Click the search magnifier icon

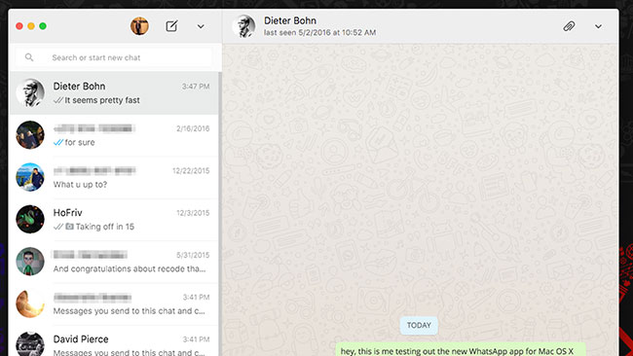[x=29, y=57]
